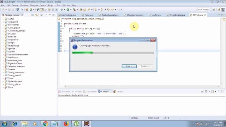
Task: Select the Updatedproject project
Action: (15, 81)
